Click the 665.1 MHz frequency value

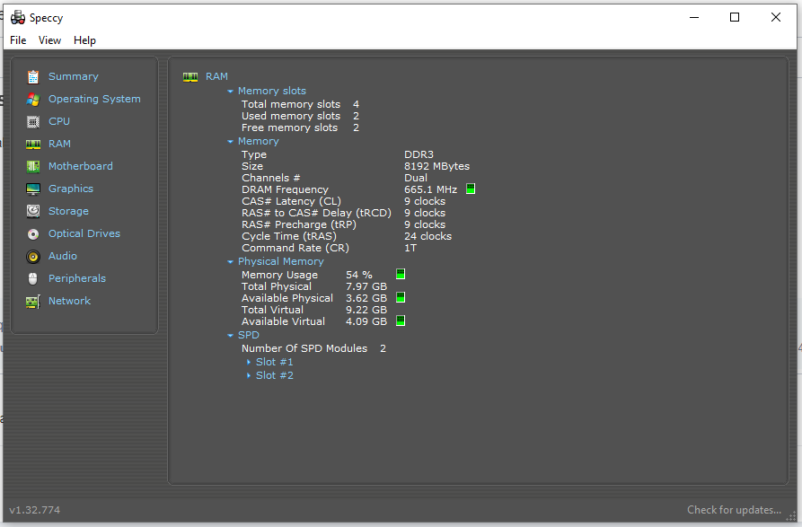431,189
